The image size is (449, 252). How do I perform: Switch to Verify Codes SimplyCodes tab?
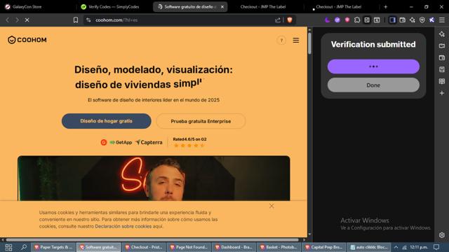point(114,6)
